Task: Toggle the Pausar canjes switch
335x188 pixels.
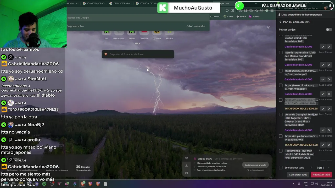Action: point(329,30)
